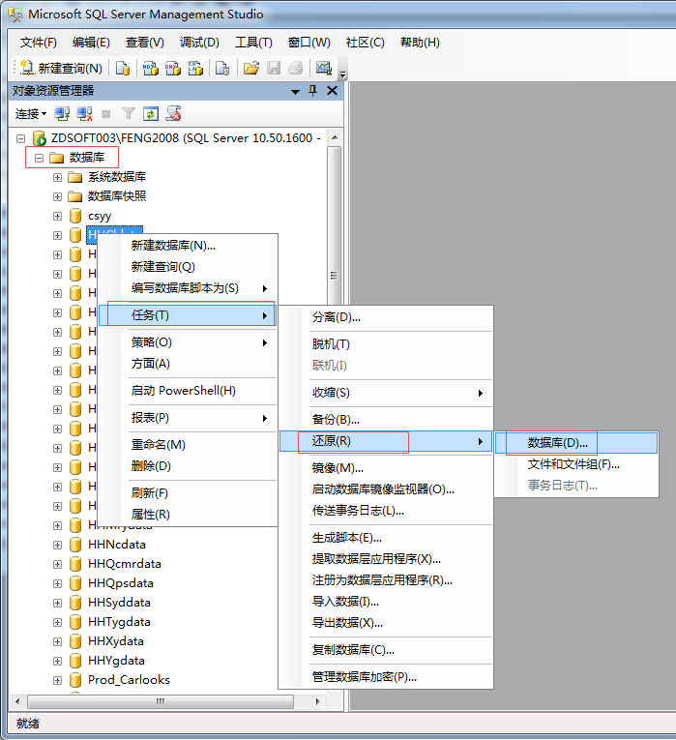This screenshot has width=676, height=740.
Task: Click 新建数据库(N)... context menu entry
Action: click(187, 246)
